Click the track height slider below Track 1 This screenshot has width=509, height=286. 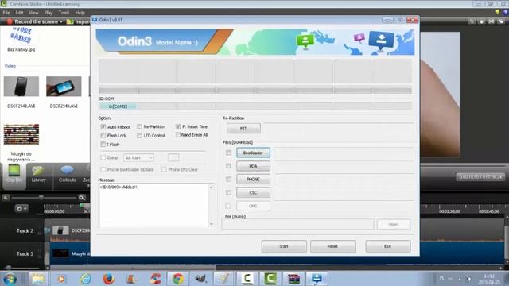pos(9,268)
